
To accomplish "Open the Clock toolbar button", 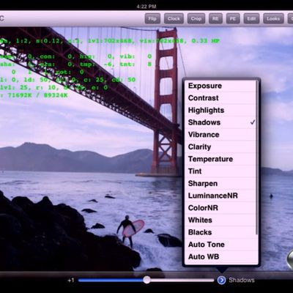I will tap(174, 18).
